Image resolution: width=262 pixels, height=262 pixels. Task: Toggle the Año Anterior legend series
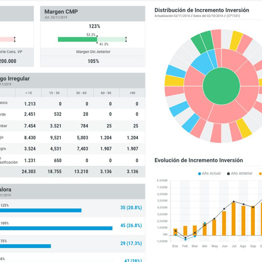(238, 174)
